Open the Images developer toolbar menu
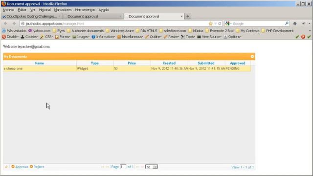Image resolution: width=313 pixels, height=176 pixels. coord(81,37)
